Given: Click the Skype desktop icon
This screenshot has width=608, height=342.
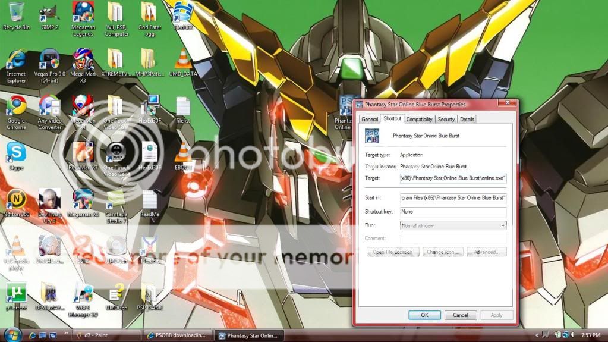Looking at the screenshot, I should [16, 152].
